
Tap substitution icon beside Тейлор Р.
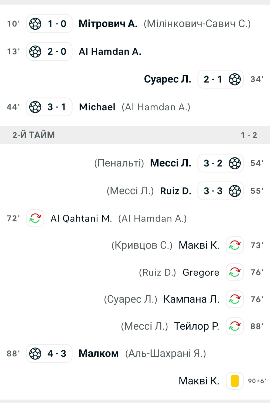[x=235, y=326]
